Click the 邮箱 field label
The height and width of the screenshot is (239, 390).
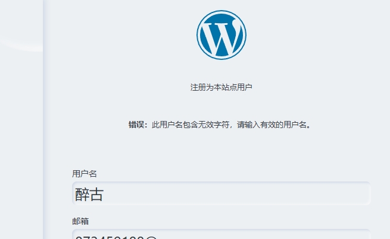coord(80,221)
